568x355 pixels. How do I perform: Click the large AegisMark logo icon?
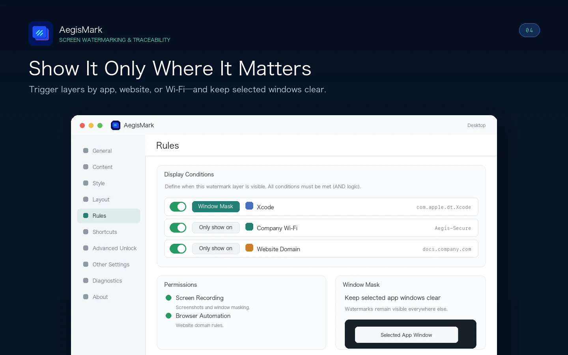pos(41,34)
